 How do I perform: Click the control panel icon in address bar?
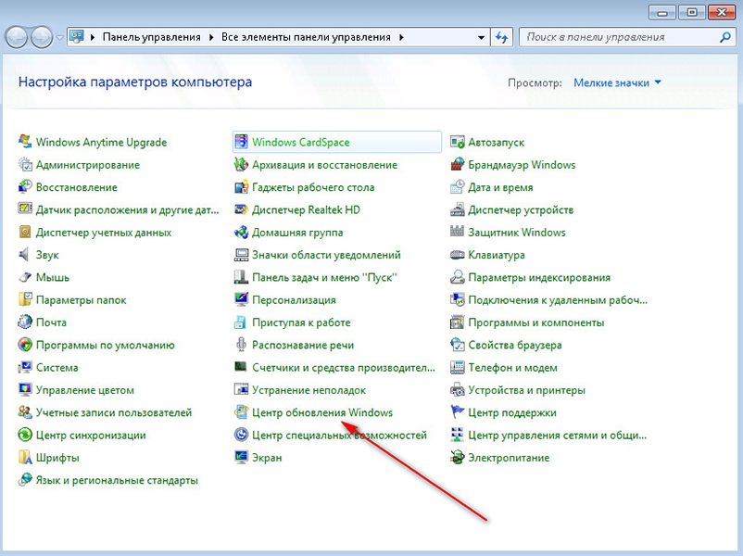(77, 36)
